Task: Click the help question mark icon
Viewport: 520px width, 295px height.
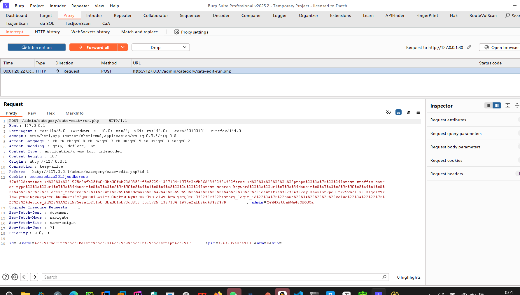Action: click(x=6, y=277)
